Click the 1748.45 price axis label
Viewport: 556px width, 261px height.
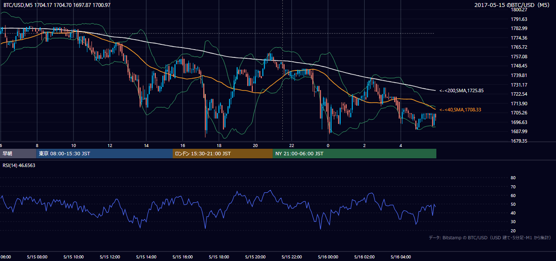click(519, 66)
